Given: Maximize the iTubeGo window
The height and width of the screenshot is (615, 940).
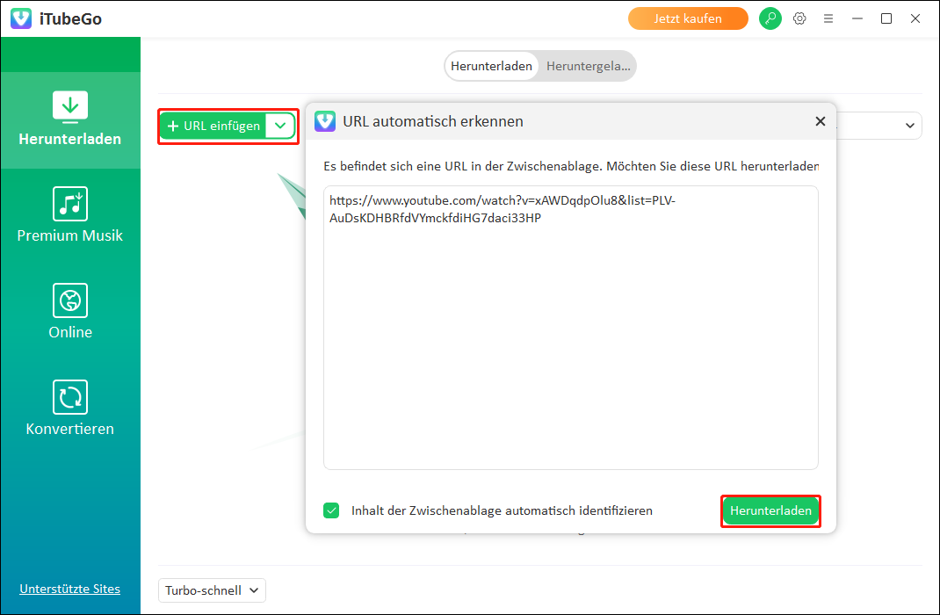Looking at the screenshot, I should tap(886, 18).
